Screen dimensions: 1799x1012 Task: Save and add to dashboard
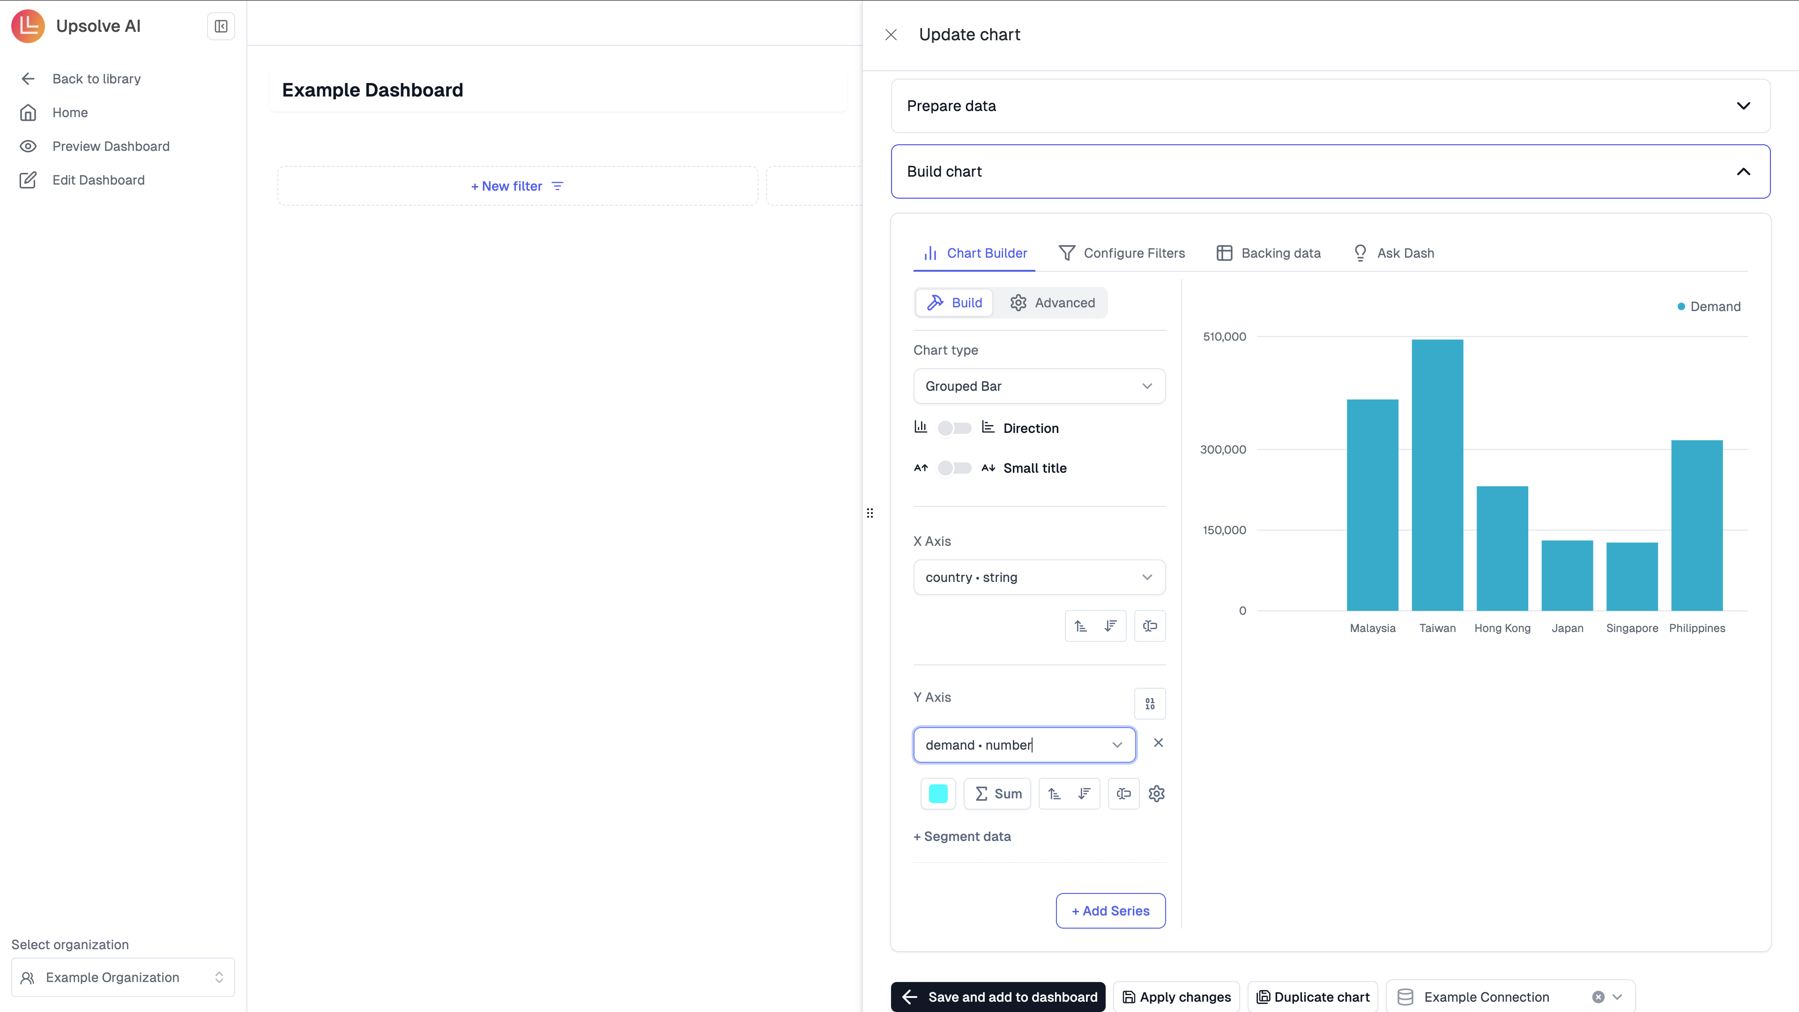pos(998,997)
